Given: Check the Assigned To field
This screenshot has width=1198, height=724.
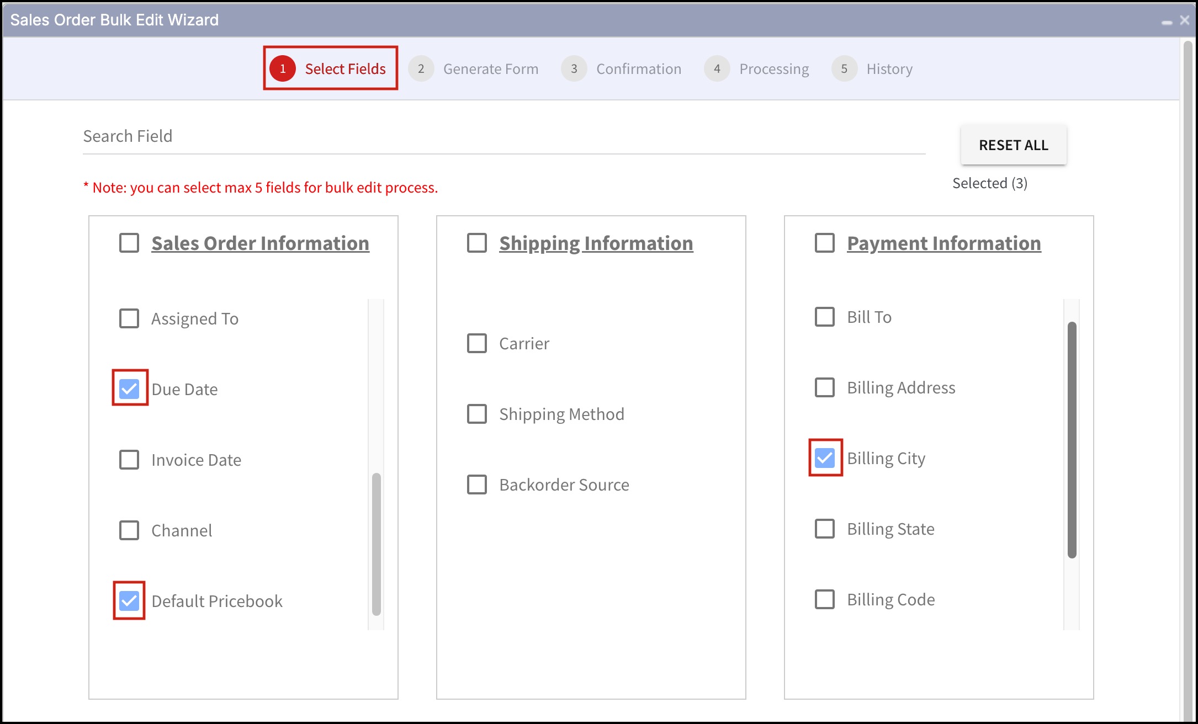Looking at the screenshot, I should coord(129,318).
